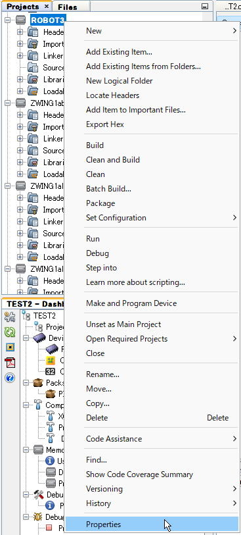This screenshot has width=241, height=535.
Task: Open the PDF datasheet icon in dashboard sidebar
Action: coord(10,363)
